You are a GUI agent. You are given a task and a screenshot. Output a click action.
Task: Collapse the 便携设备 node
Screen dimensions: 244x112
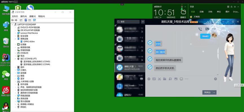(16, 39)
